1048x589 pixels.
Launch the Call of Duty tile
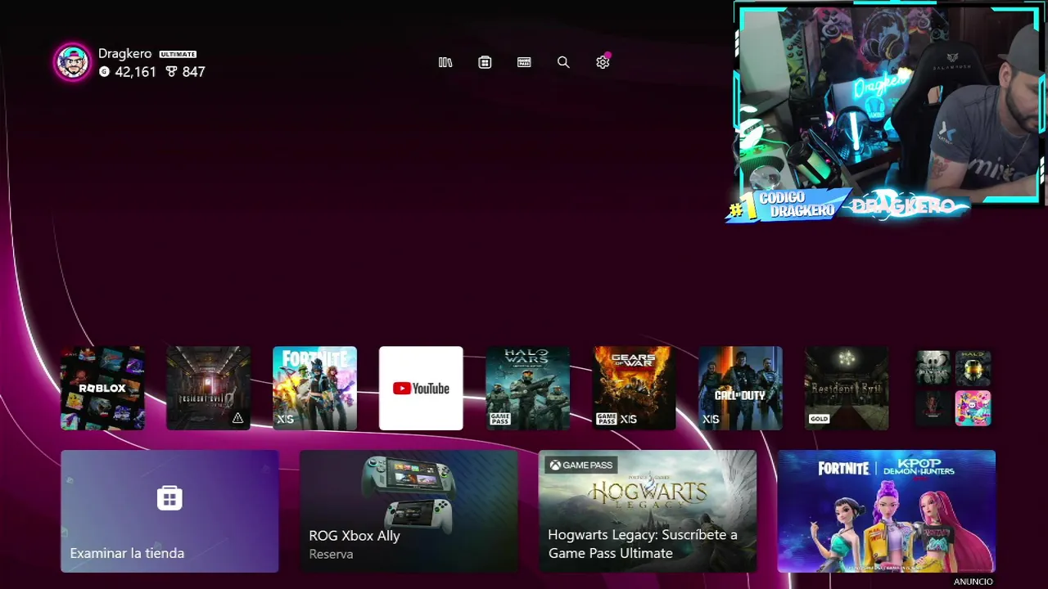point(740,388)
